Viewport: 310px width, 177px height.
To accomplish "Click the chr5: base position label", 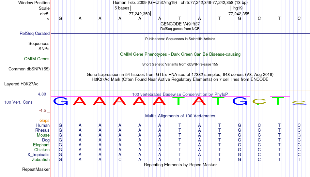I will (45, 14).
